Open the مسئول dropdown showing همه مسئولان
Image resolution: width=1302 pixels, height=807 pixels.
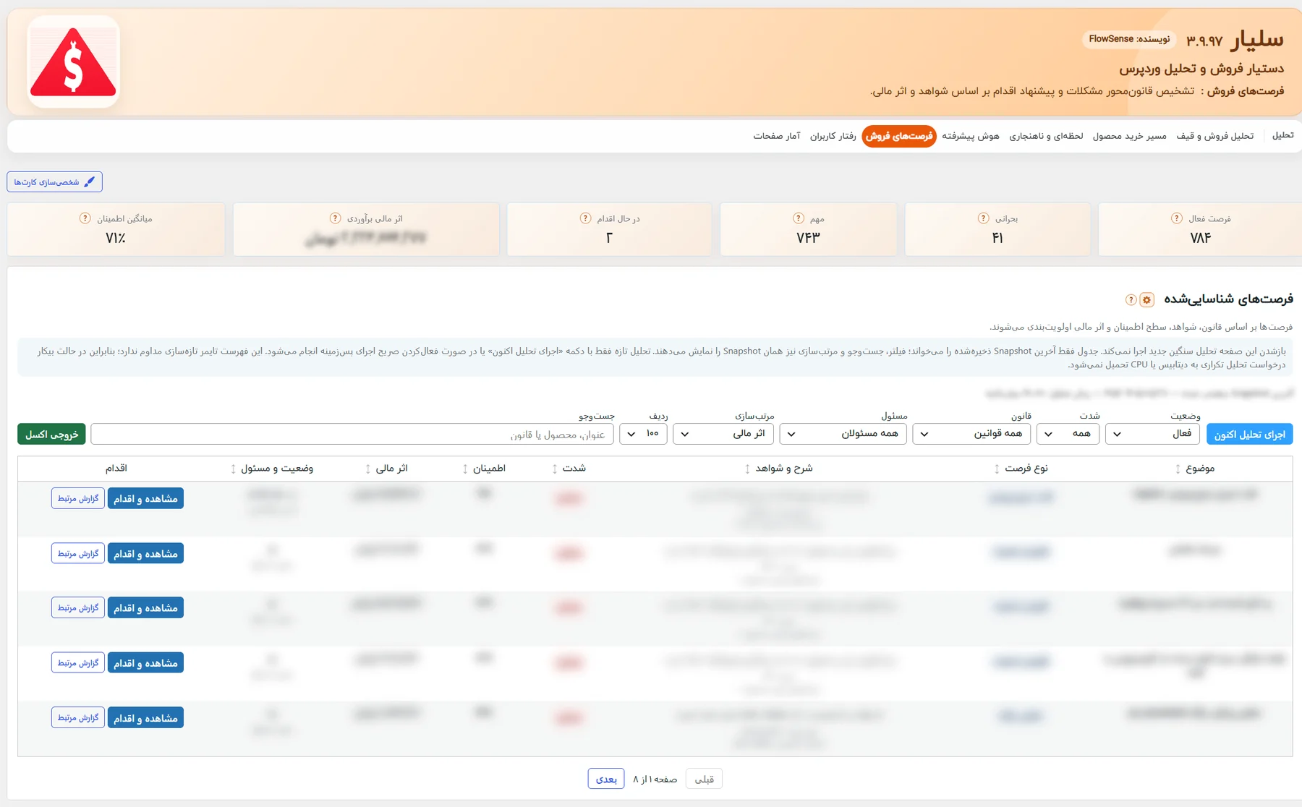[843, 434]
